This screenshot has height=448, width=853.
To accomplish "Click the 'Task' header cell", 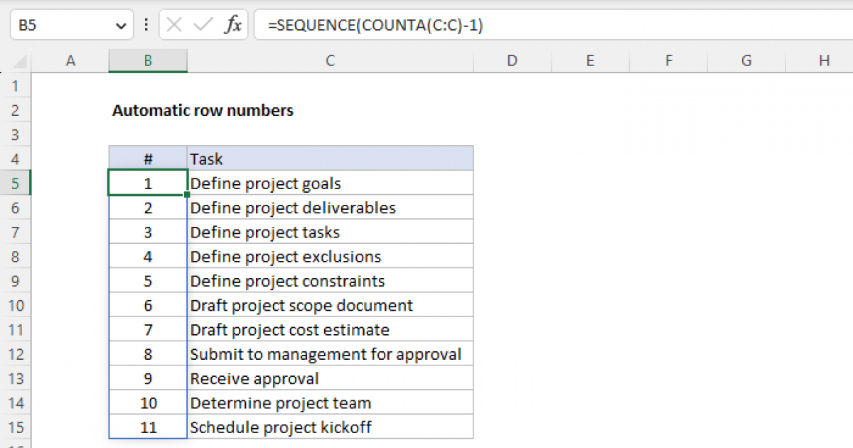I will click(330, 159).
